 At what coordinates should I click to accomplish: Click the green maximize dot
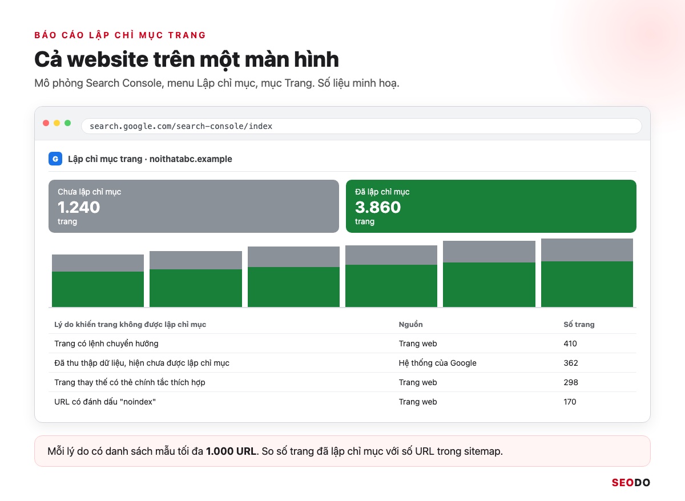pyautogui.click(x=68, y=123)
